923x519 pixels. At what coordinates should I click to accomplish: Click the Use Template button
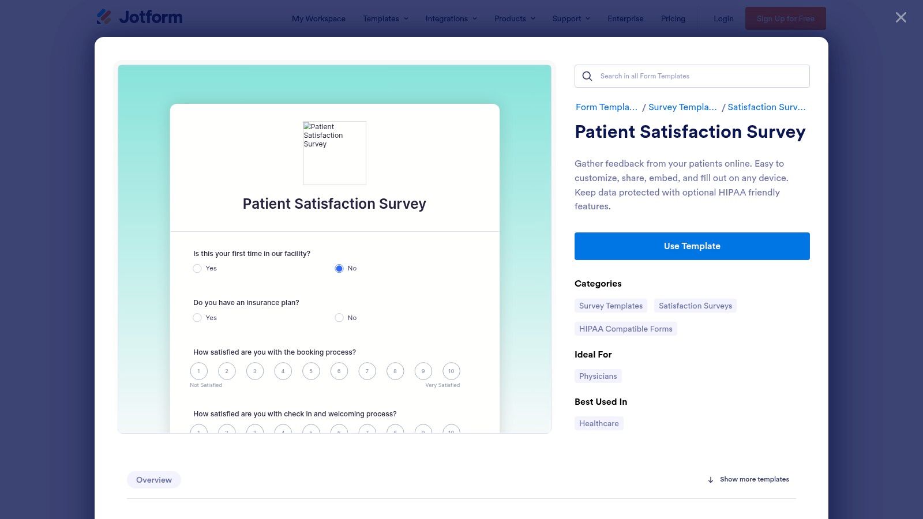click(692, 246)
